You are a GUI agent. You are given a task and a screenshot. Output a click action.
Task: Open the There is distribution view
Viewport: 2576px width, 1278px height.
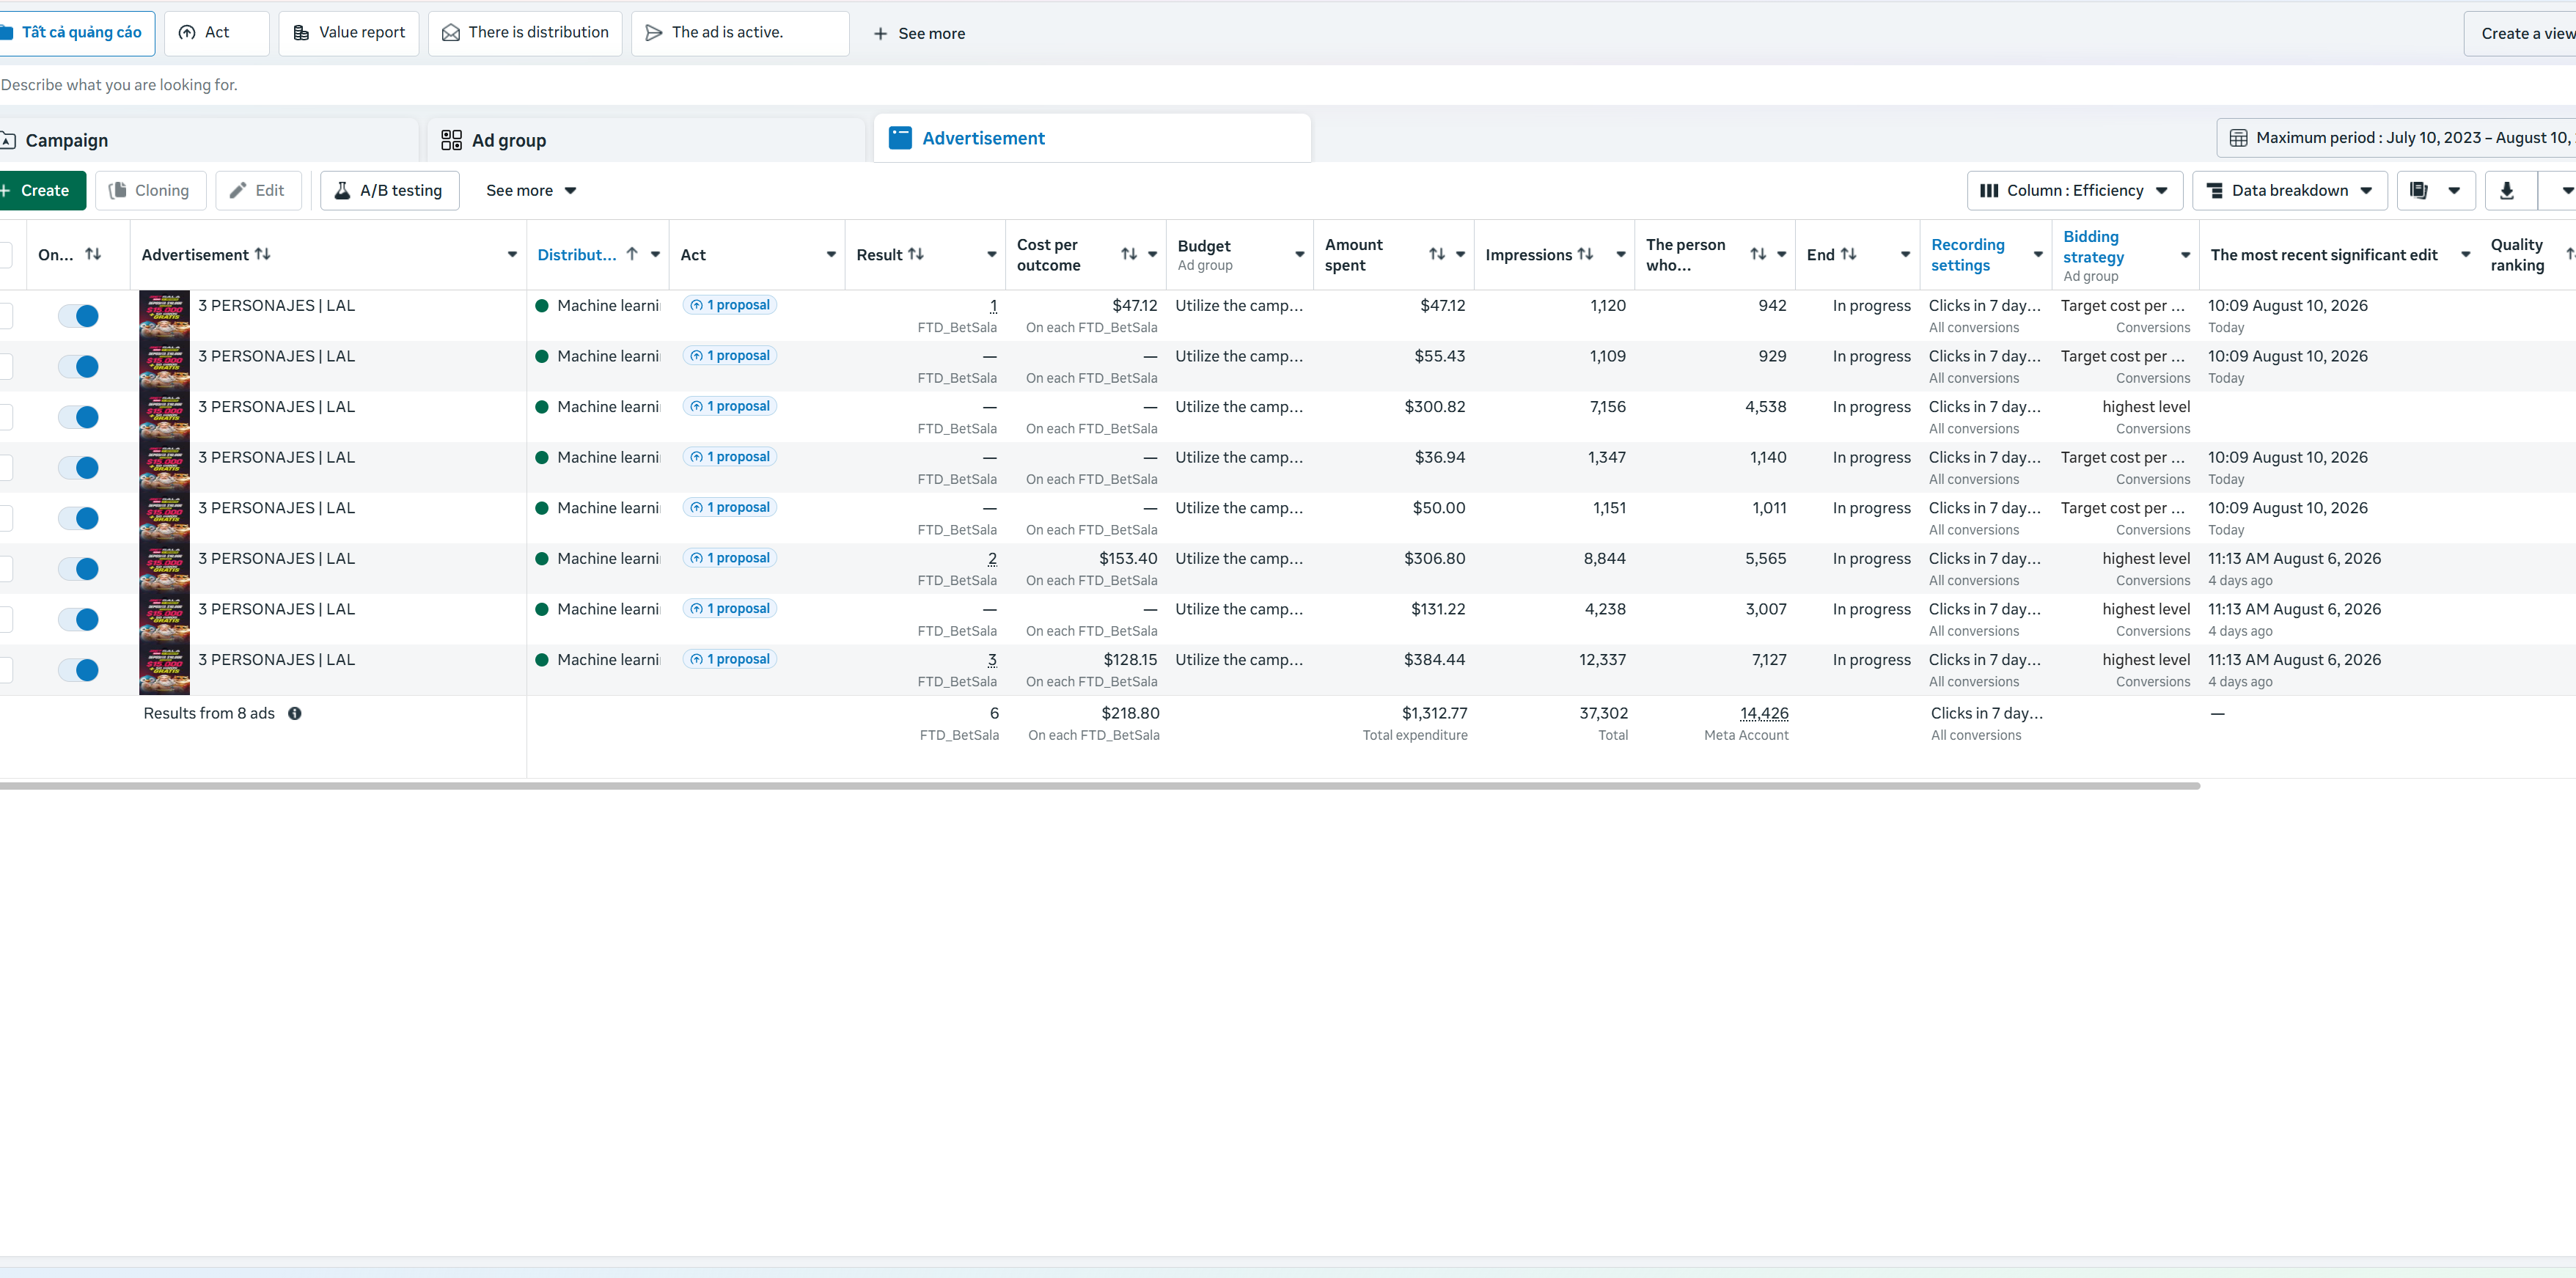(x=525, y=33)
